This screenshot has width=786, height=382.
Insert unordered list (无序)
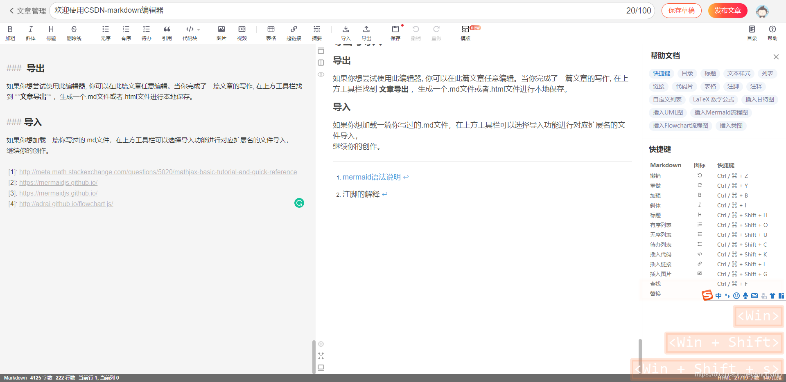click(x=106, y=33)
